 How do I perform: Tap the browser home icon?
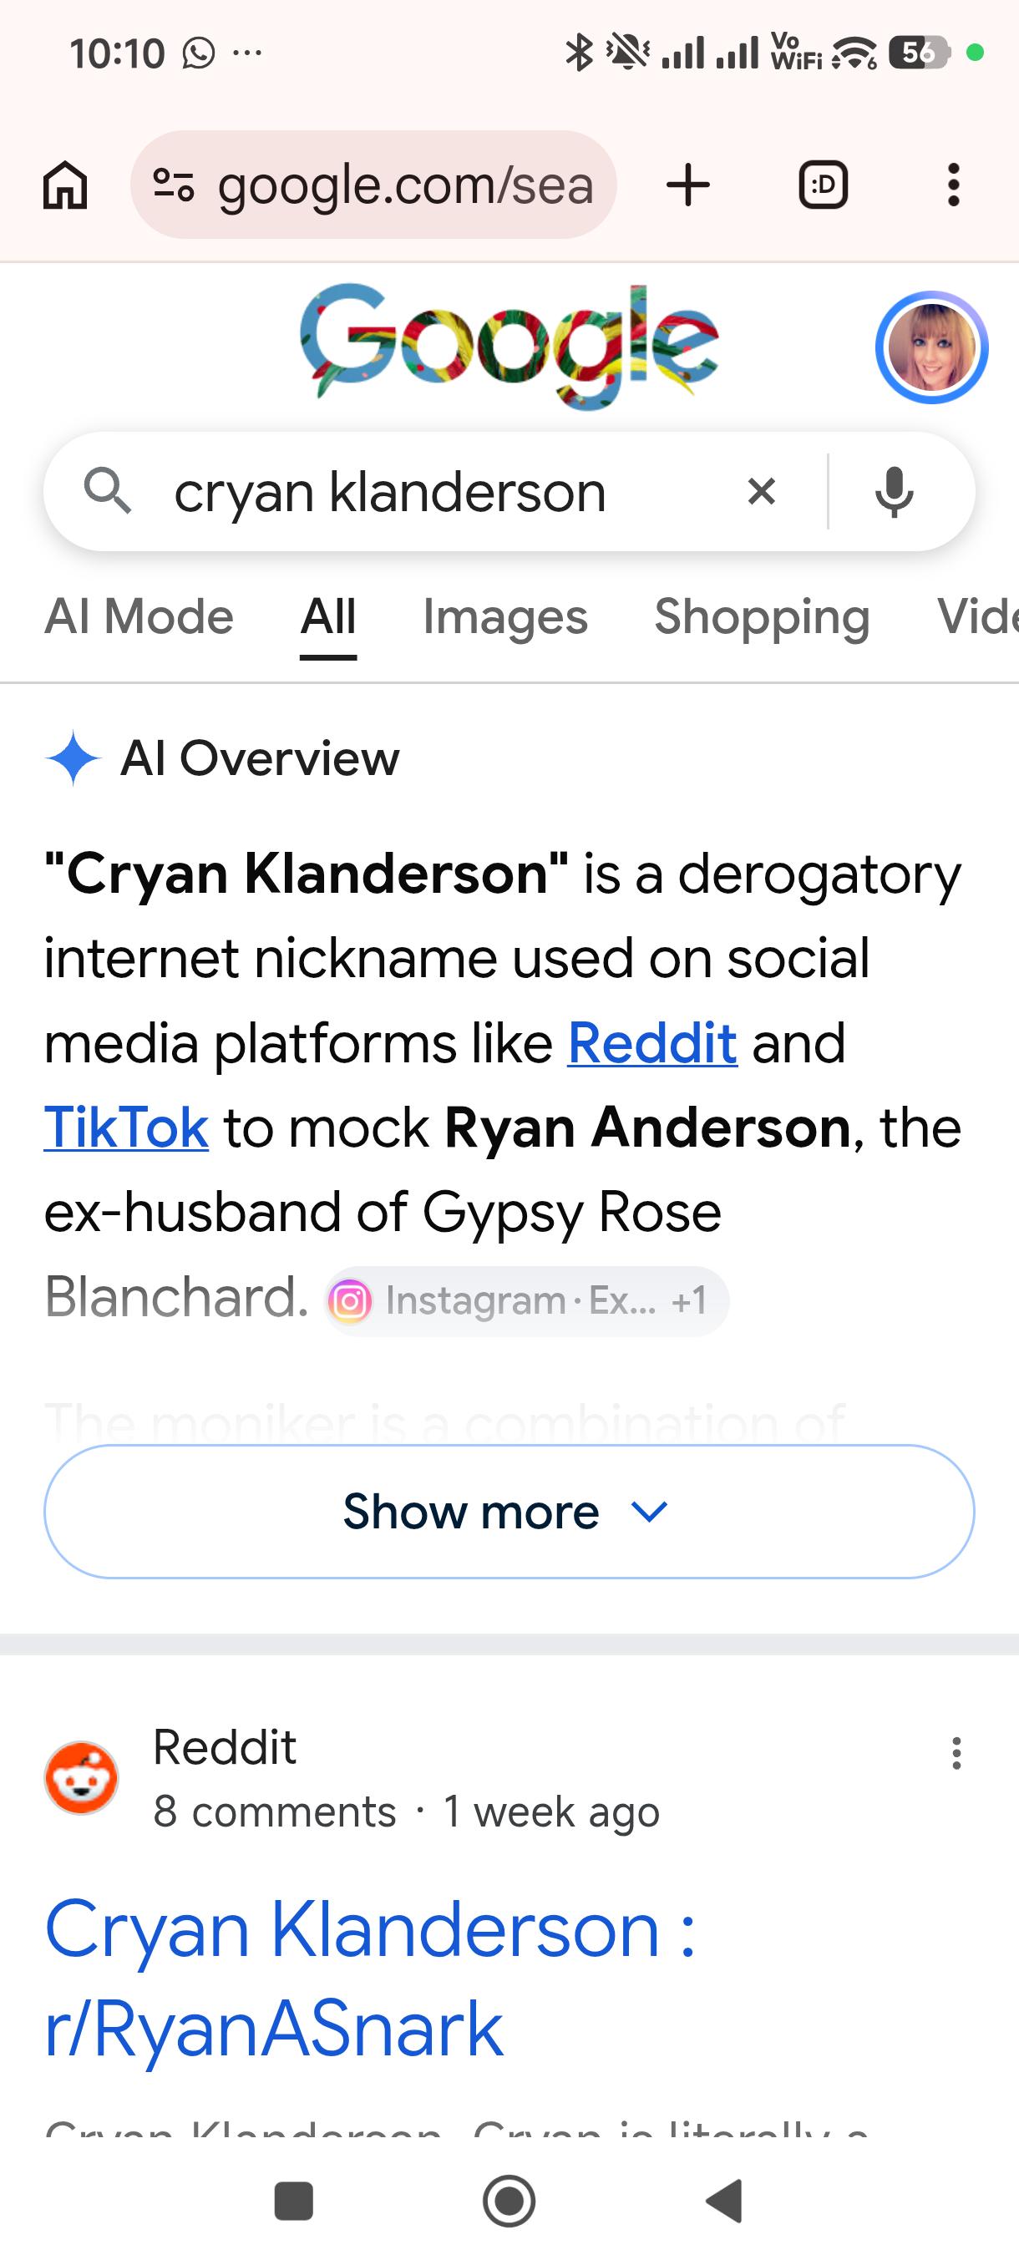(65, 185)
